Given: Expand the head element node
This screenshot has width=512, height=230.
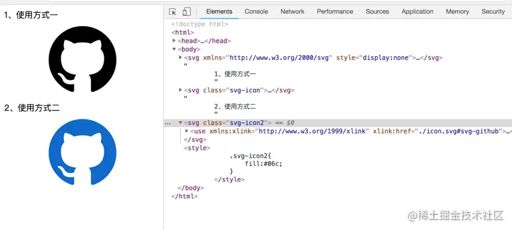Looking at the screenshot, I should [x=174, y=41].
